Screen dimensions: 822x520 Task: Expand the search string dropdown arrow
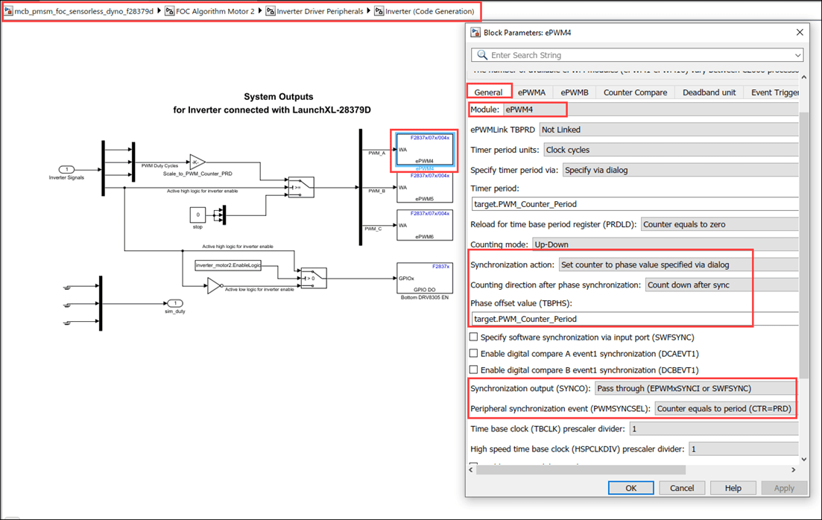click(x=797, y=55)
